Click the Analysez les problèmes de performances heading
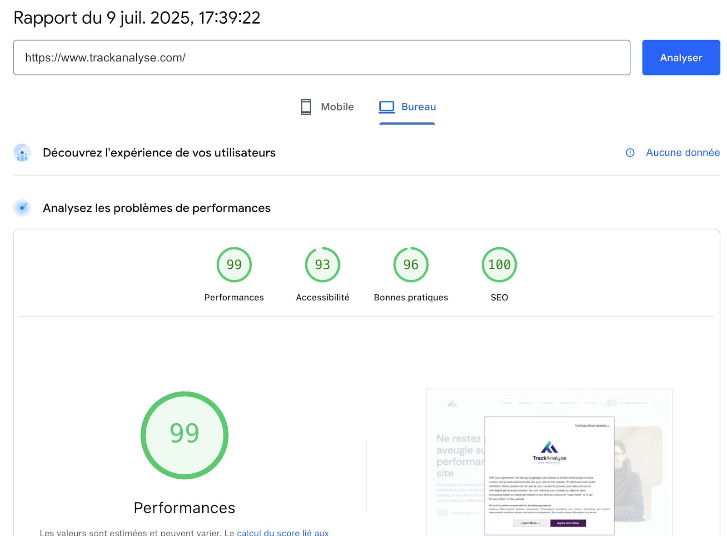Viewport: 727px width, 536px height. click(x=157, y=208)
